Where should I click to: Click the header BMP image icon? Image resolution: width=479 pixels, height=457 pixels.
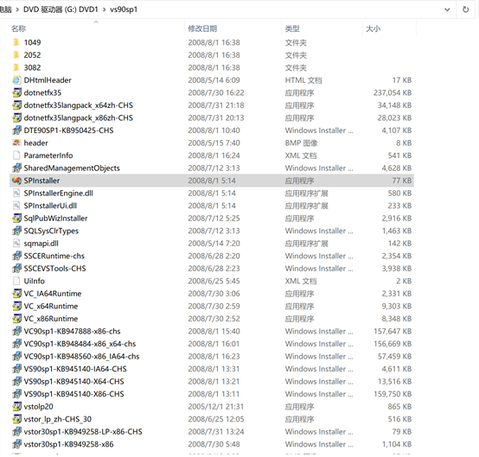(16, 143)
